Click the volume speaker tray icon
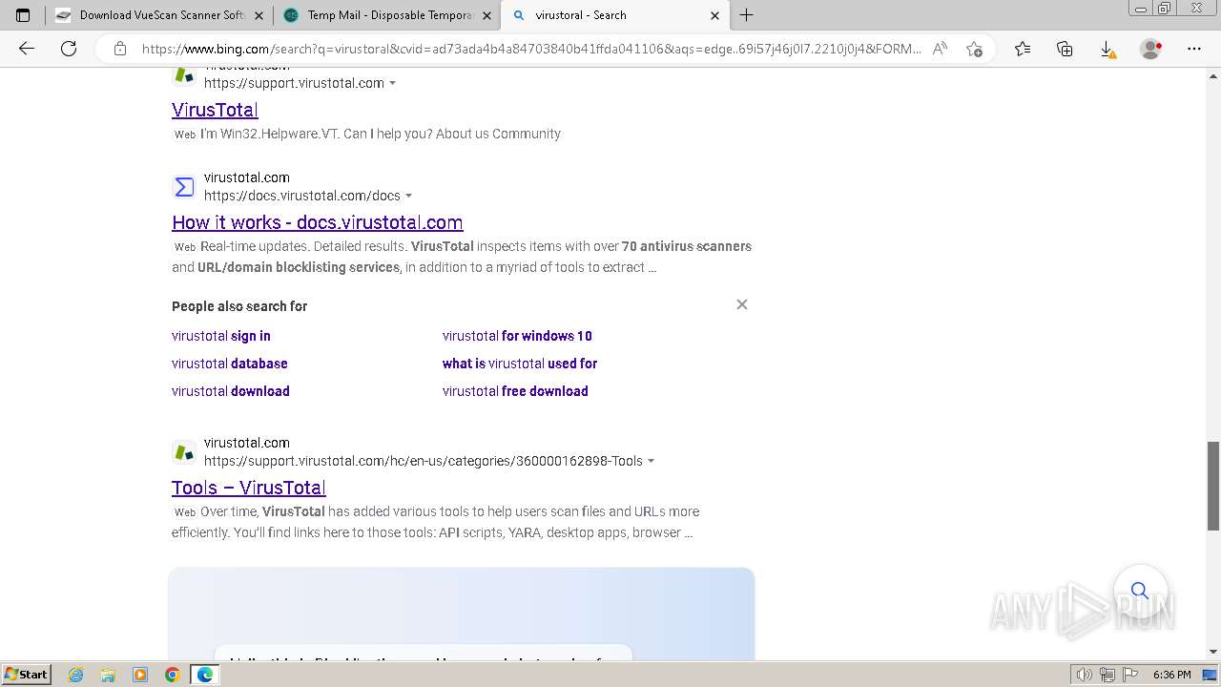The image size is (1221, 687). (1085, 675)
